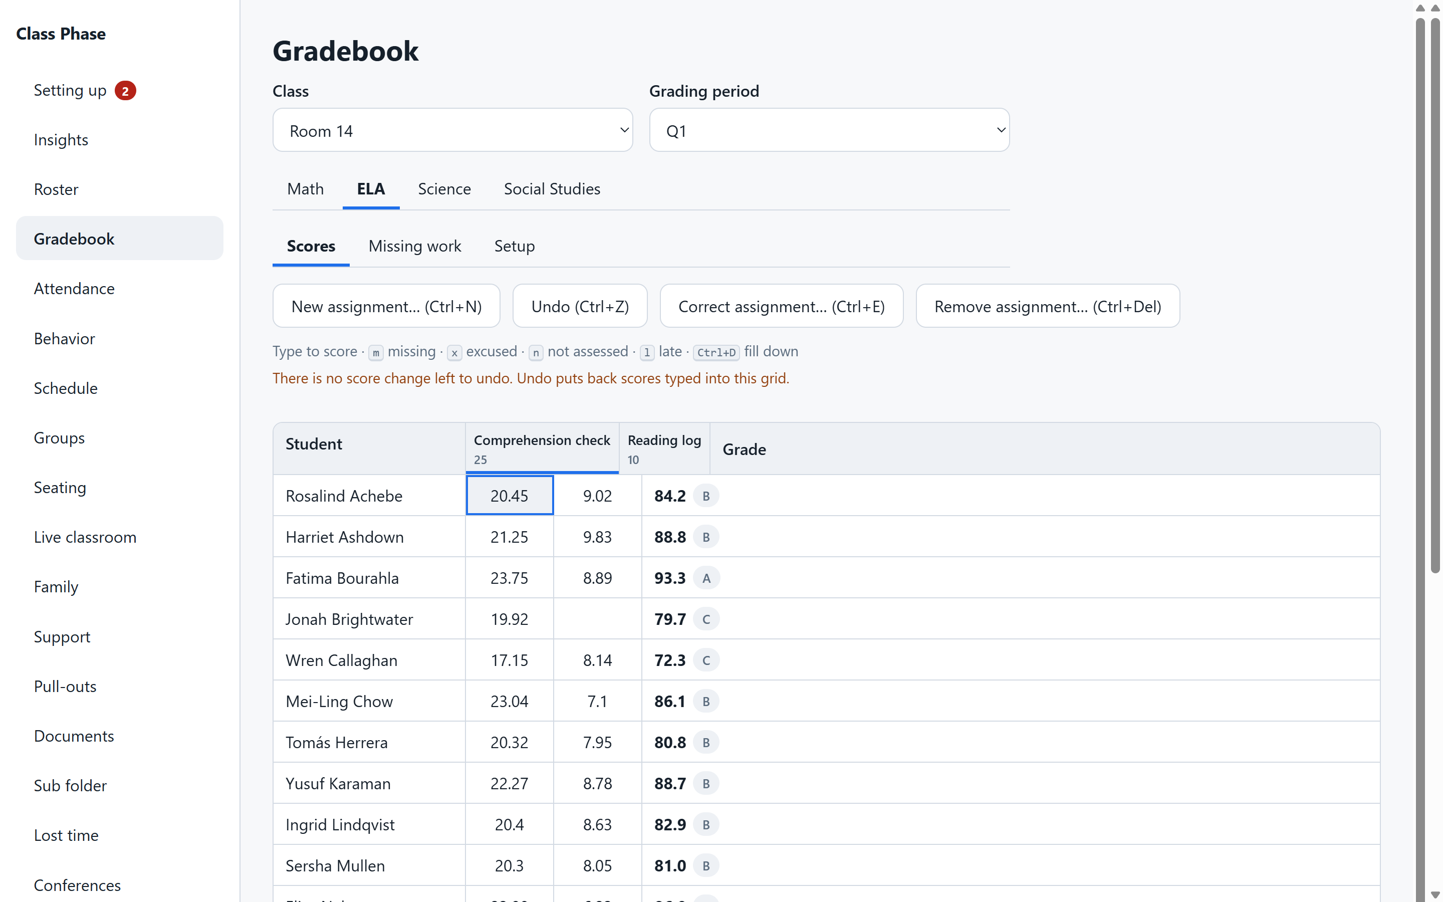
Task: Select the Scores sub-tab
Action: point(311,247)
